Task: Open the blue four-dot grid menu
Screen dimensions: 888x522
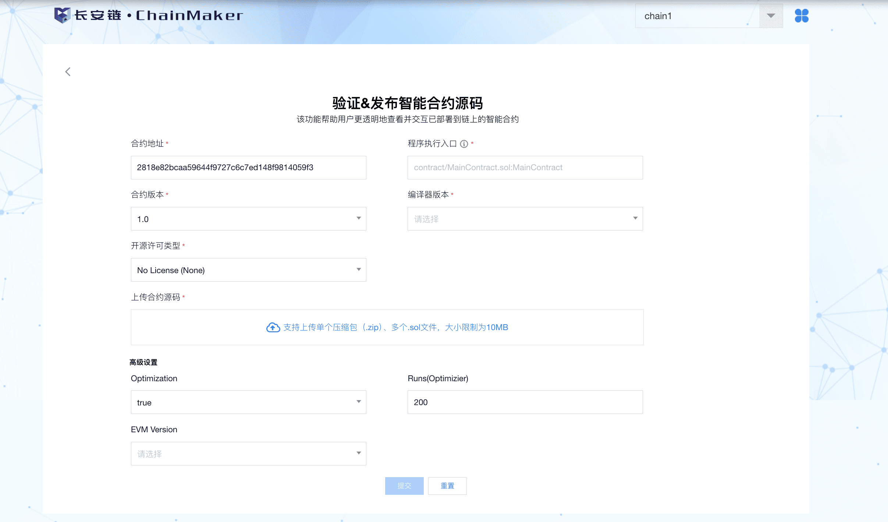Action: tap(801, 16)
